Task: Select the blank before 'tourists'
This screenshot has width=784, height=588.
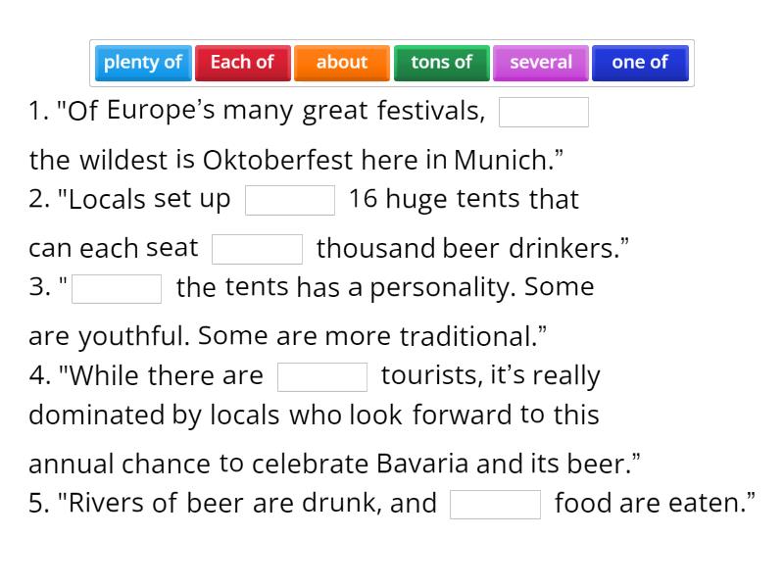Action: coord(322,377)
